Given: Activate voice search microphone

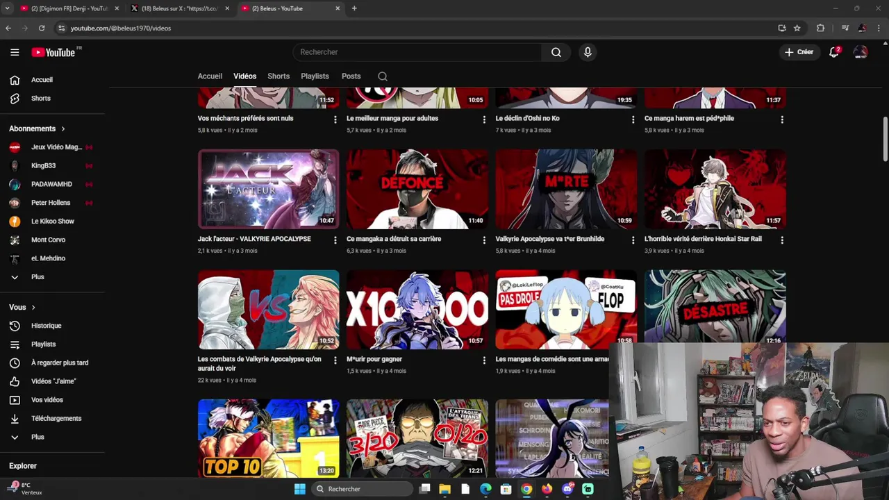Looking at the screenshot, I should tap(588, 52).
